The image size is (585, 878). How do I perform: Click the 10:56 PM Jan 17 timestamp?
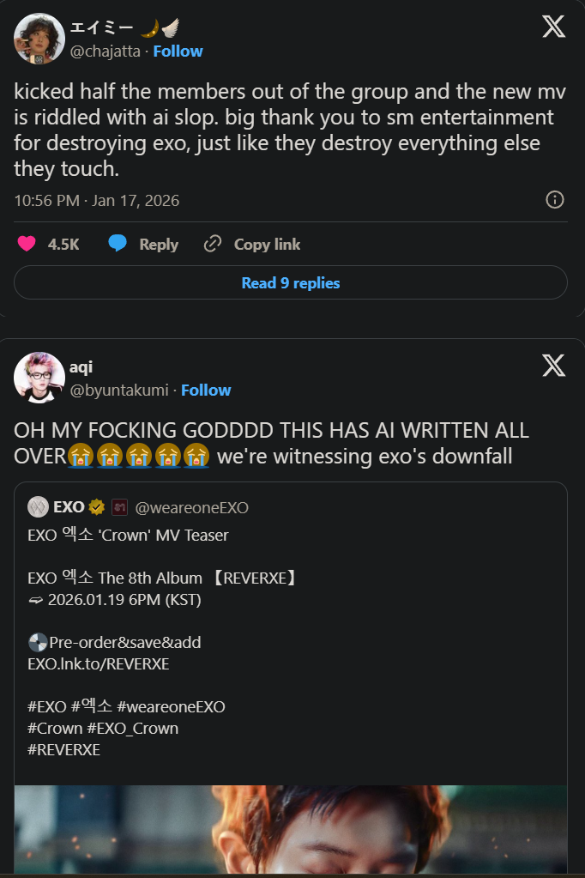coord(96,201)
